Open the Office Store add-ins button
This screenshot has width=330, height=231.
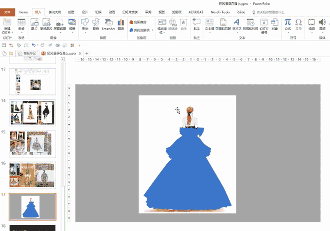click(138, 22)
